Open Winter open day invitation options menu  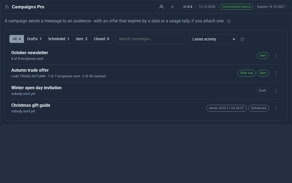point(276,91)
